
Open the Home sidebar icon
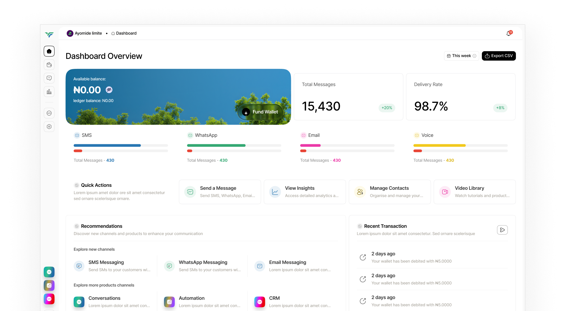point(49,51)
